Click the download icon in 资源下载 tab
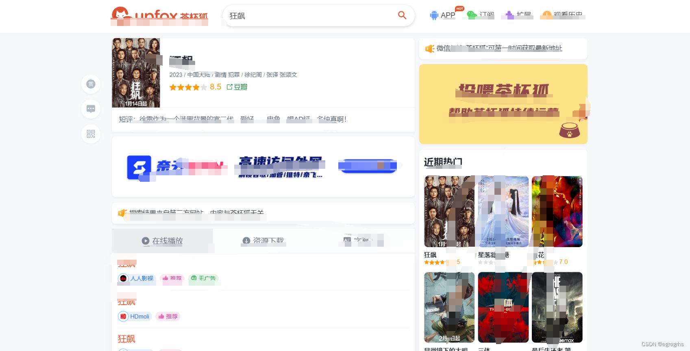The width and height of the screenshot is (690, 351). (246, 241)
